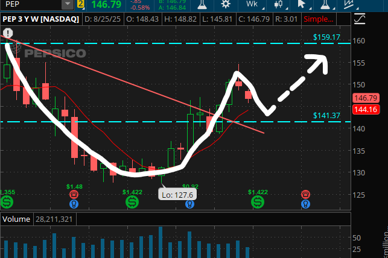Click the red phone icon under the $1.48 label
This screenshot has width=388, height=258.
(x=74, y=195)
